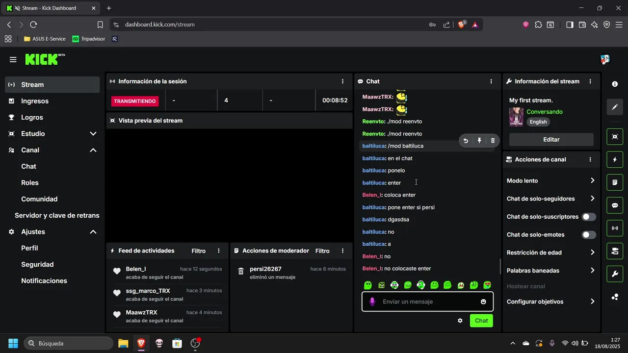
Task: Click trash icon beside persi26267 moderator action
Action: 241,271
